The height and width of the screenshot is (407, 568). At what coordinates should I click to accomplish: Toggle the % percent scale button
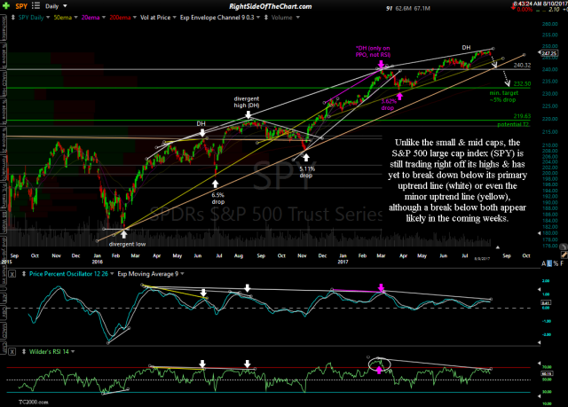(556, 263)
